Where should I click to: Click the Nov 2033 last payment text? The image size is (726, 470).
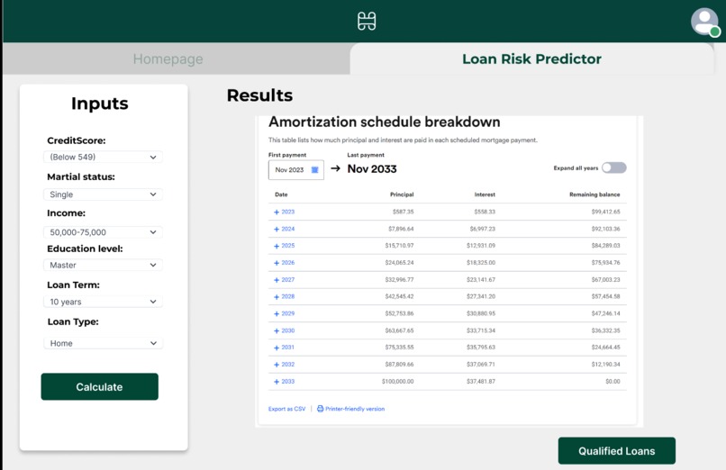tap(372, 169)
